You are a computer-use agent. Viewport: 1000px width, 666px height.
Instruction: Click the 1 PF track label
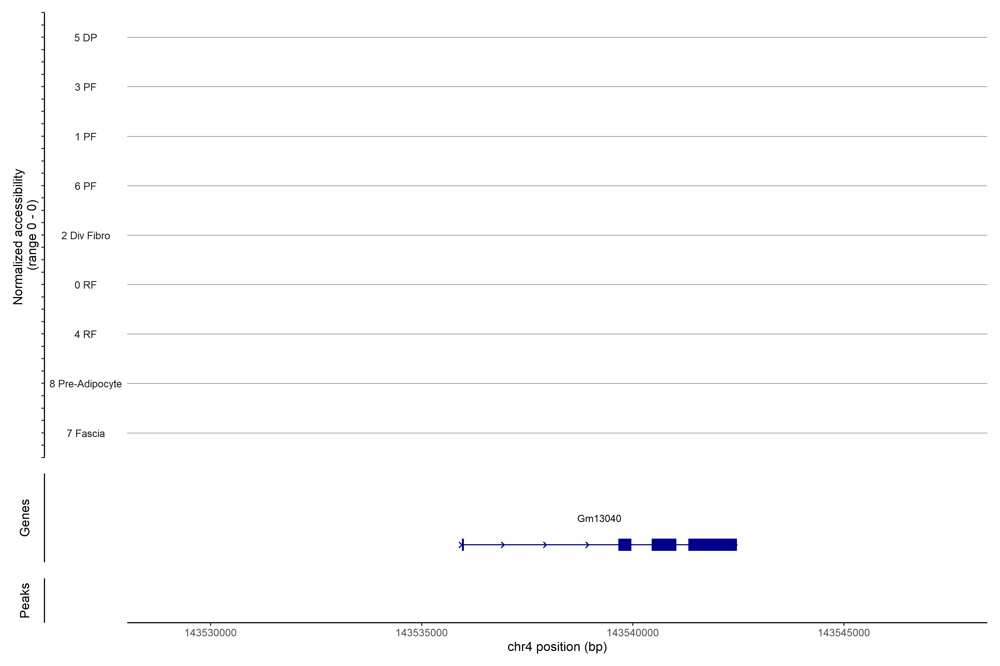click(x=86, y=137)
